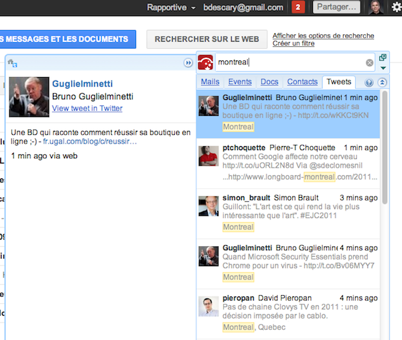The width and height of the screenshot is (402, 340).
Task: Click bdescary@gmail.com account name
Action: [x=243, y=7]
